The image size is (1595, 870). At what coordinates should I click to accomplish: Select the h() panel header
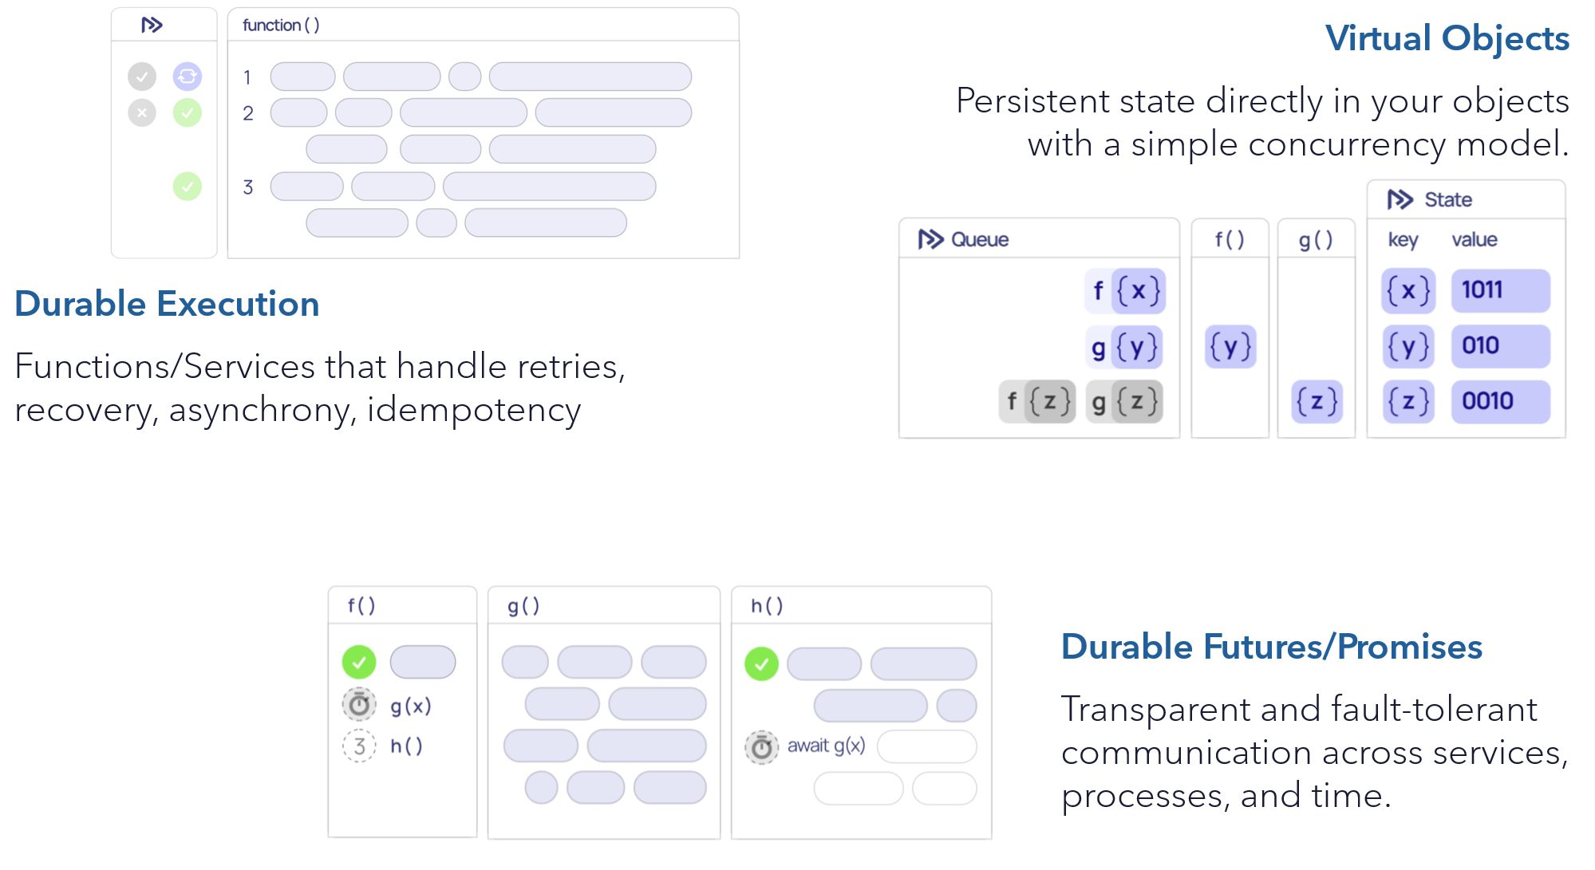tap(767, 606)
